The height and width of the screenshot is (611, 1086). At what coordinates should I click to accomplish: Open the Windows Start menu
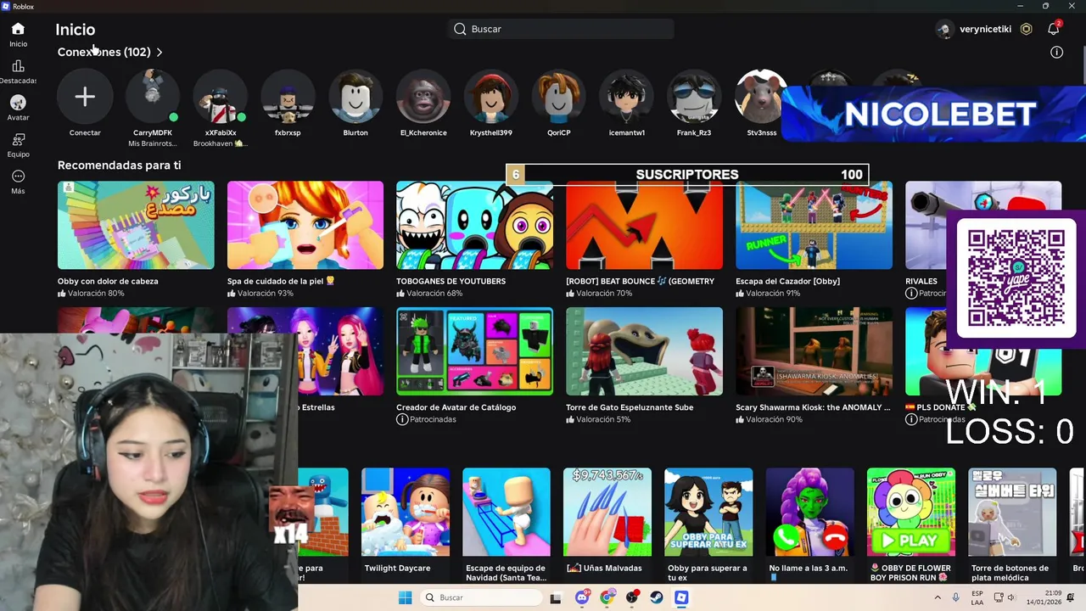tap(405, 597)
